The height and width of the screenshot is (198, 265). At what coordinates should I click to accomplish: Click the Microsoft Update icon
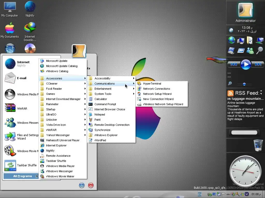pyautogui.click(x=42, y=61)
